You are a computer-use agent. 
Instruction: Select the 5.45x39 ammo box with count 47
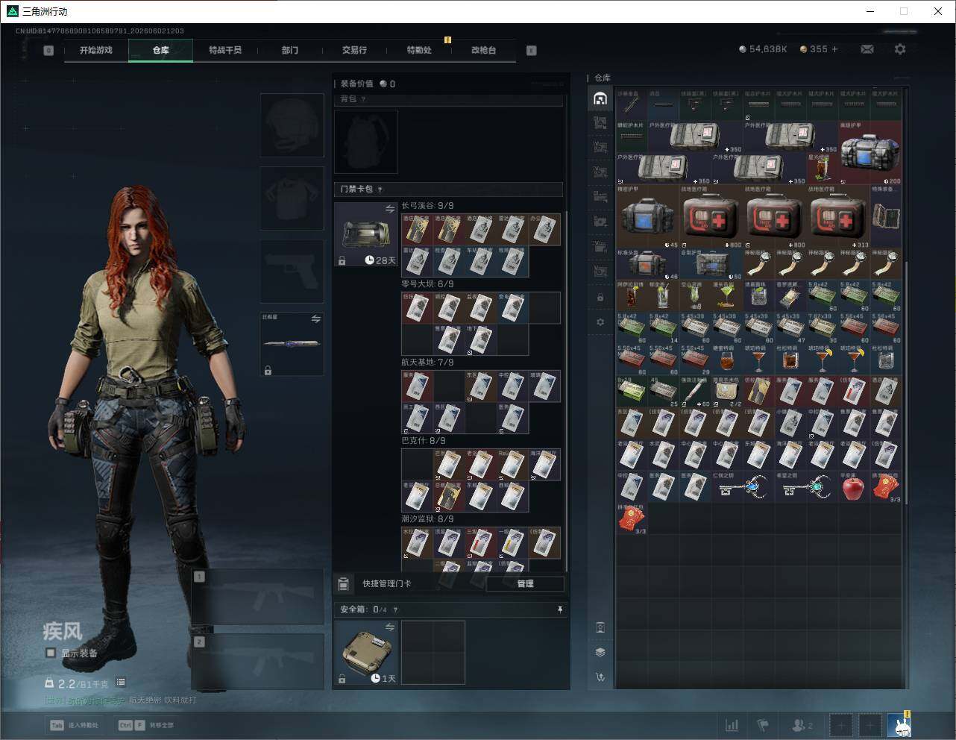pyautogui.click(x=791, y=327)
